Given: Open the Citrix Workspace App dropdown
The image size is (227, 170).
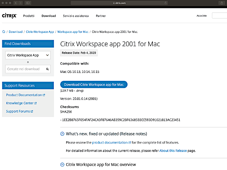Looking at the screenshot, I should click(x=28, y=55).
